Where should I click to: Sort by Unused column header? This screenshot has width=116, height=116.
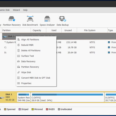(69, 30)
